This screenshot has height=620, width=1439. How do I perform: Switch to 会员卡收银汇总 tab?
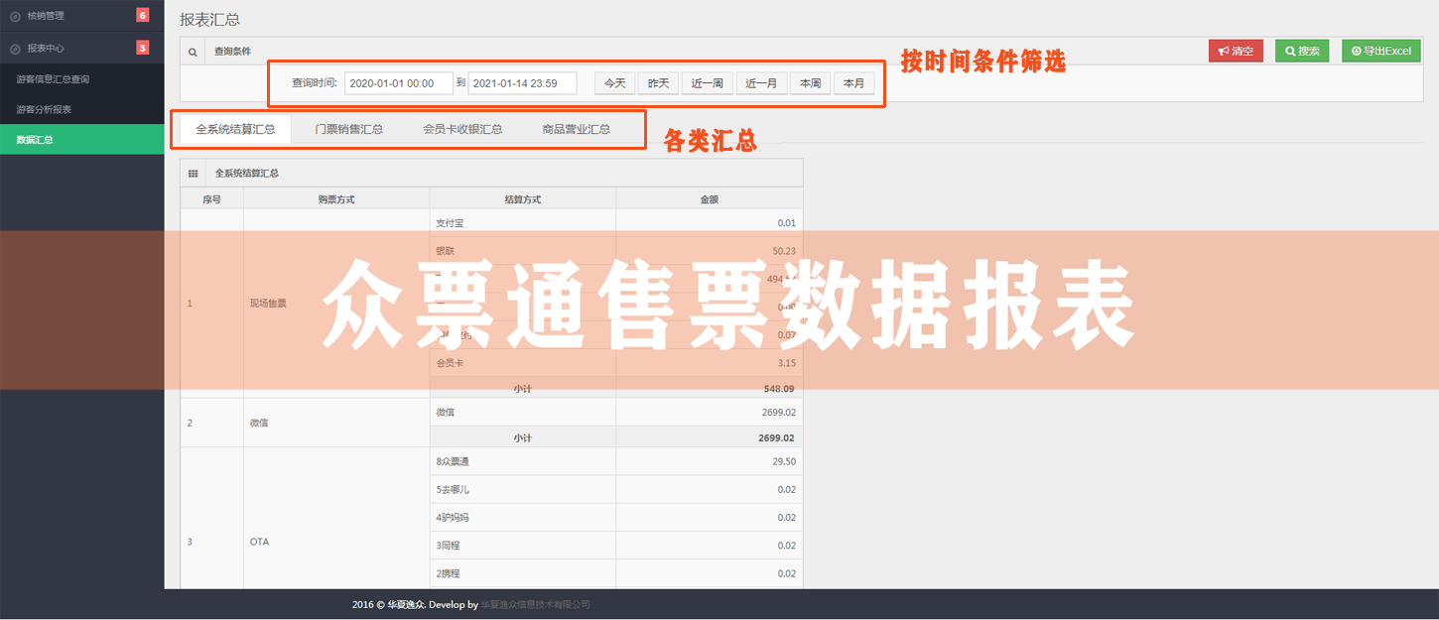[x=462, y=129]
